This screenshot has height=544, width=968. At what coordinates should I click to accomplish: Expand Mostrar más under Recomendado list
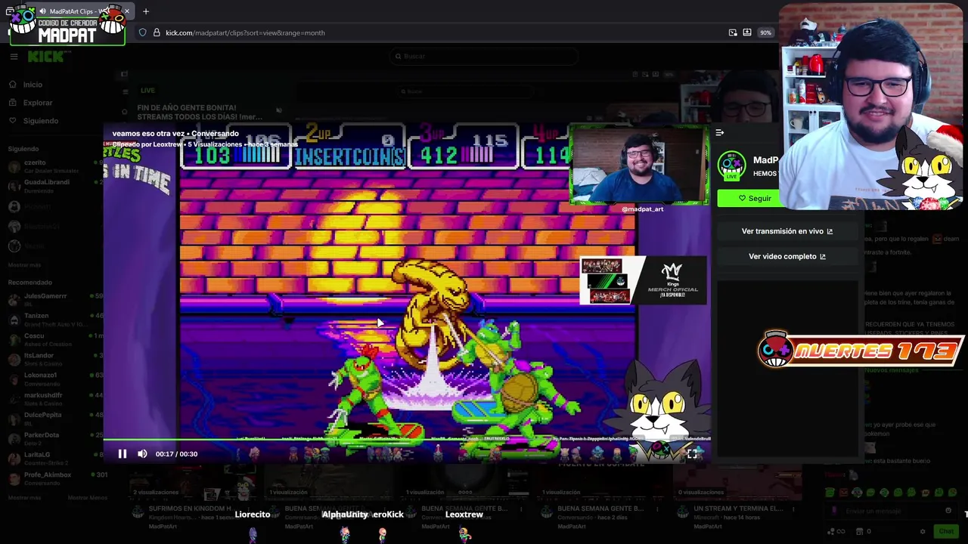24,498
